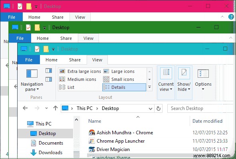Open Quick Access customize arrow in green window
This screenshot has width=236, height=159.
click(x=45, y=28)
